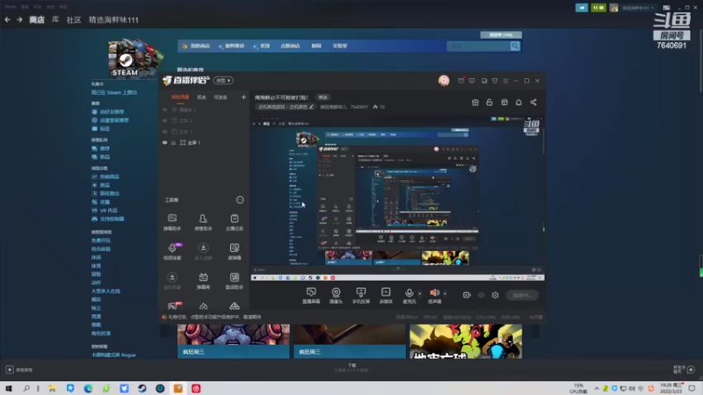Click the Steam store search magnifier

point(515,46)
